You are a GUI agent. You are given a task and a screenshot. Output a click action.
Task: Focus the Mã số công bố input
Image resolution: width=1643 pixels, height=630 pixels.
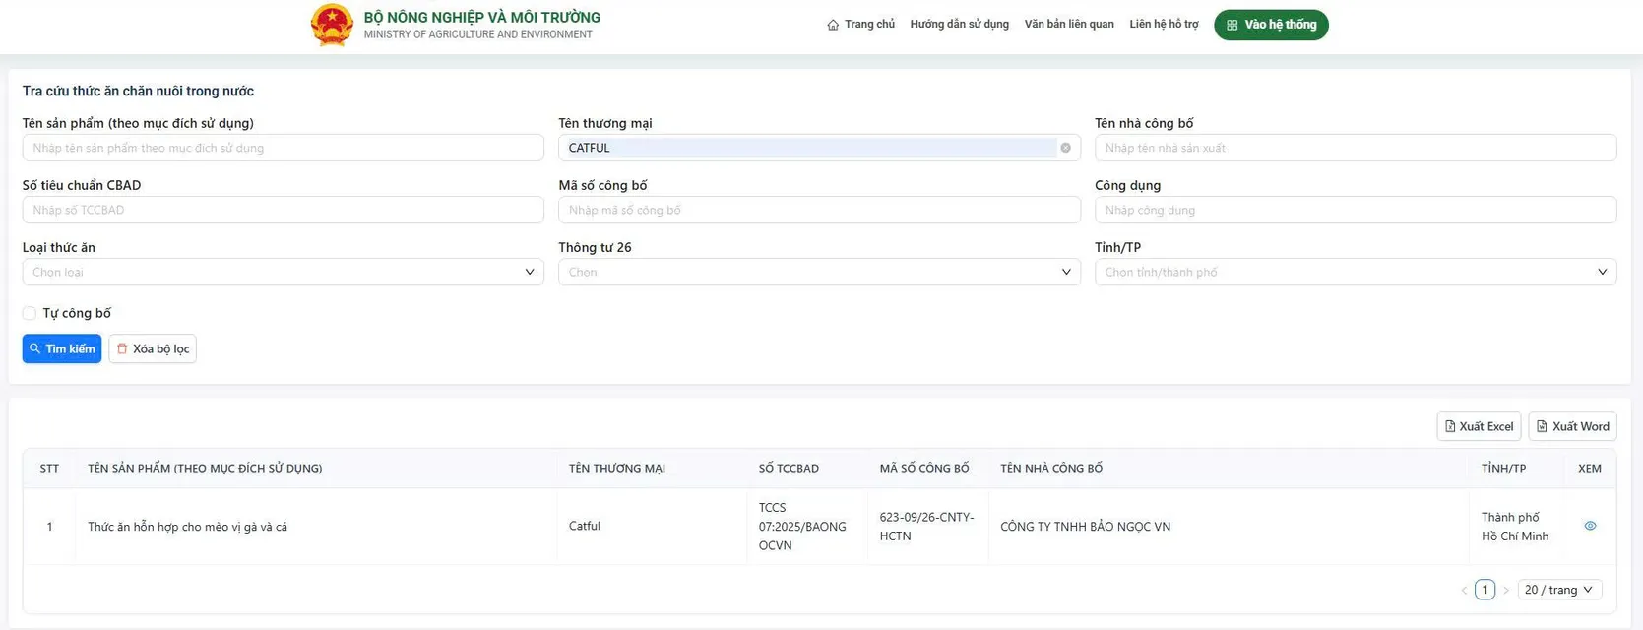[819, 210]
